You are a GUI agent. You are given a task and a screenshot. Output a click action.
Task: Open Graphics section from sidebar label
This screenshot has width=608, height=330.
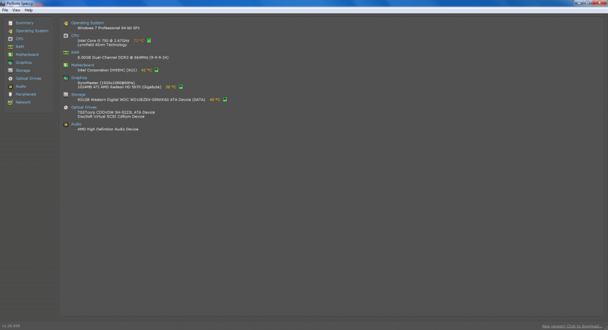click(24, 63)
